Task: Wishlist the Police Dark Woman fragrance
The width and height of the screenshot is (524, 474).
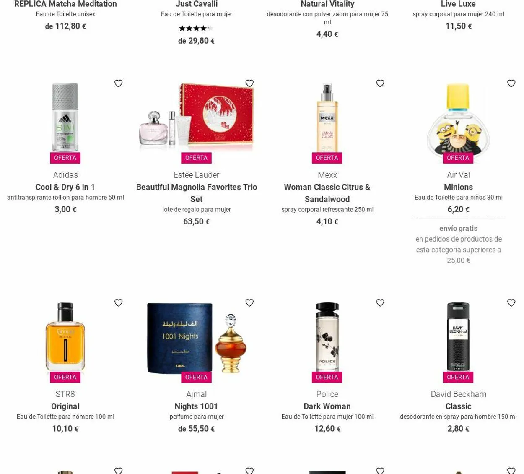Action: tap(380, 303)
